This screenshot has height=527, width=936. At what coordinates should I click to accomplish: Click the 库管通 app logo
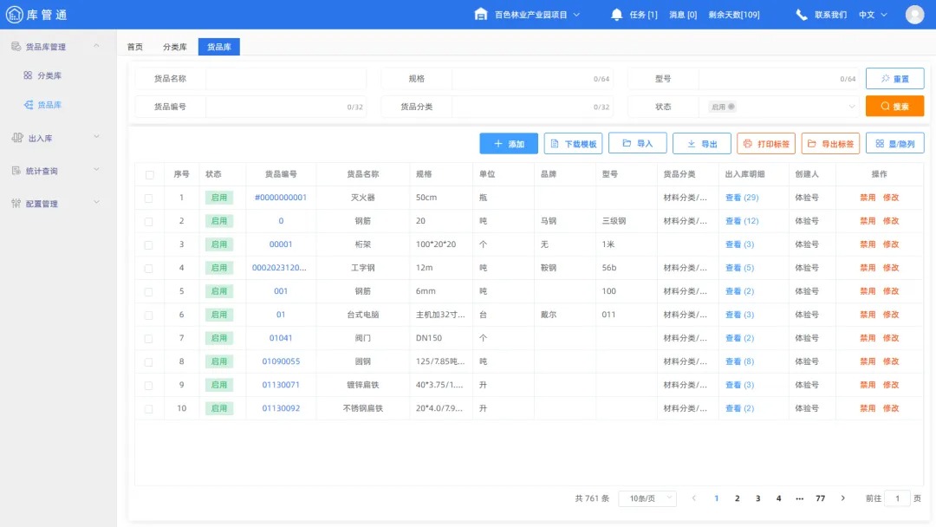pos(35,14)
